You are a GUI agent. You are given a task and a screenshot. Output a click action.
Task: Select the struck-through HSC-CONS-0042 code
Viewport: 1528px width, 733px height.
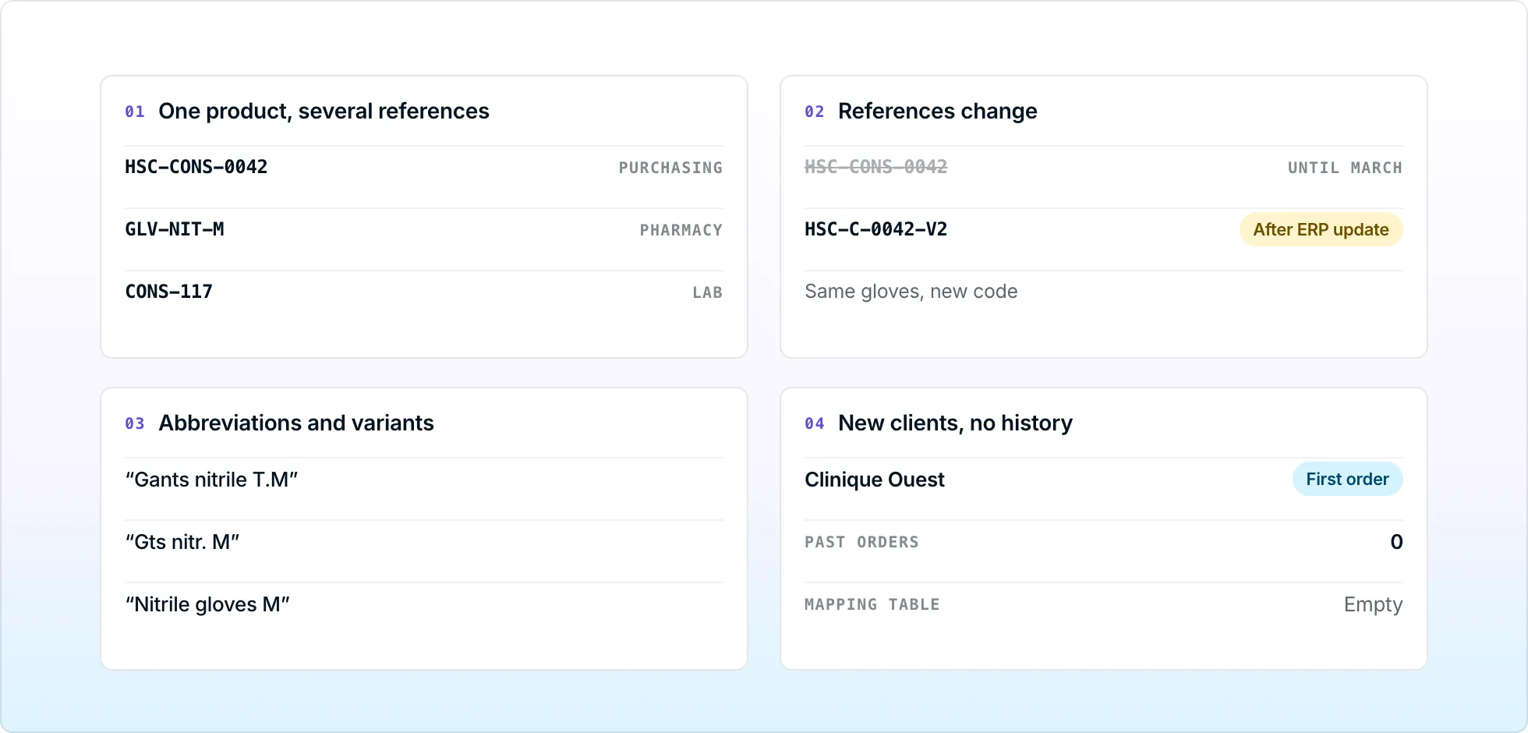point(876,167)
